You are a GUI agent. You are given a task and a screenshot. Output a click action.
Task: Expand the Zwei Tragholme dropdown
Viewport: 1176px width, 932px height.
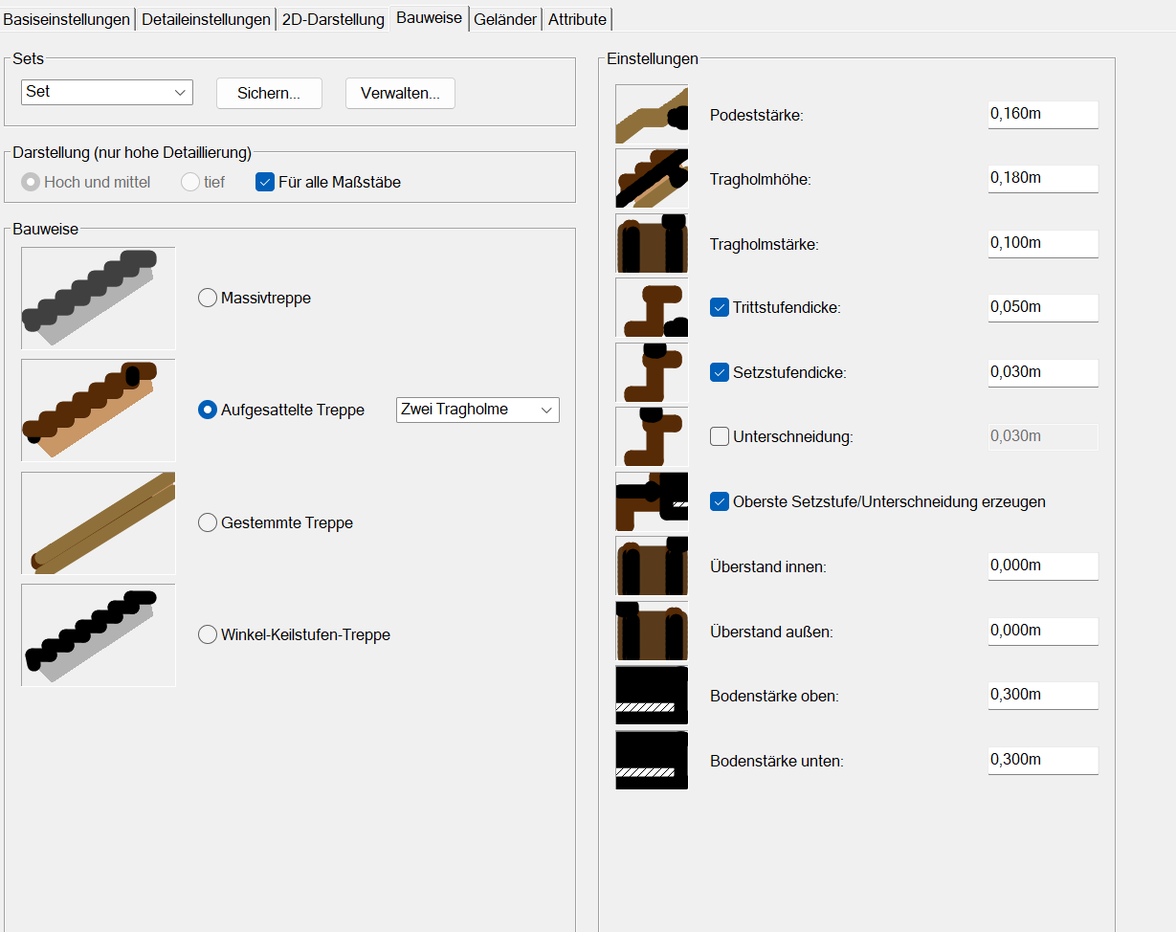click(477, 410)
